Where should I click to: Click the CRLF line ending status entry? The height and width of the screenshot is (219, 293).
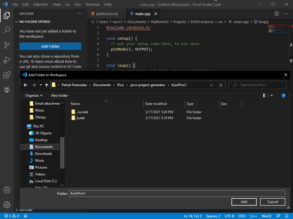pyautogui.click(x=242, y=216)
